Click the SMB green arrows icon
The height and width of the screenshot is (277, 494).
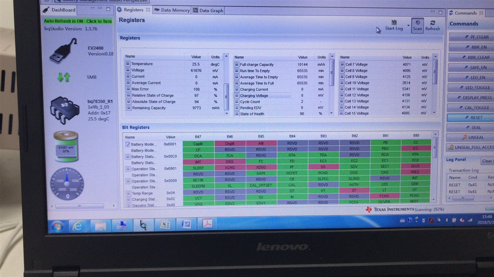63,77
